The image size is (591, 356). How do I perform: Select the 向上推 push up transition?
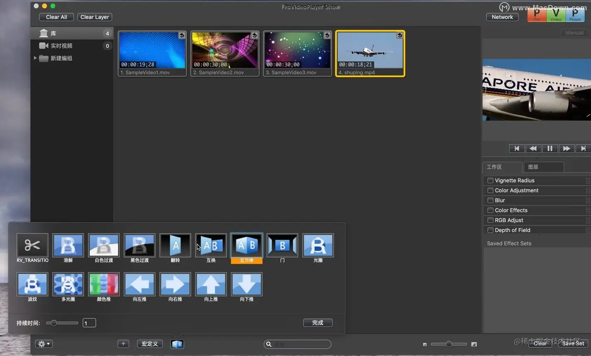point(211,284)
